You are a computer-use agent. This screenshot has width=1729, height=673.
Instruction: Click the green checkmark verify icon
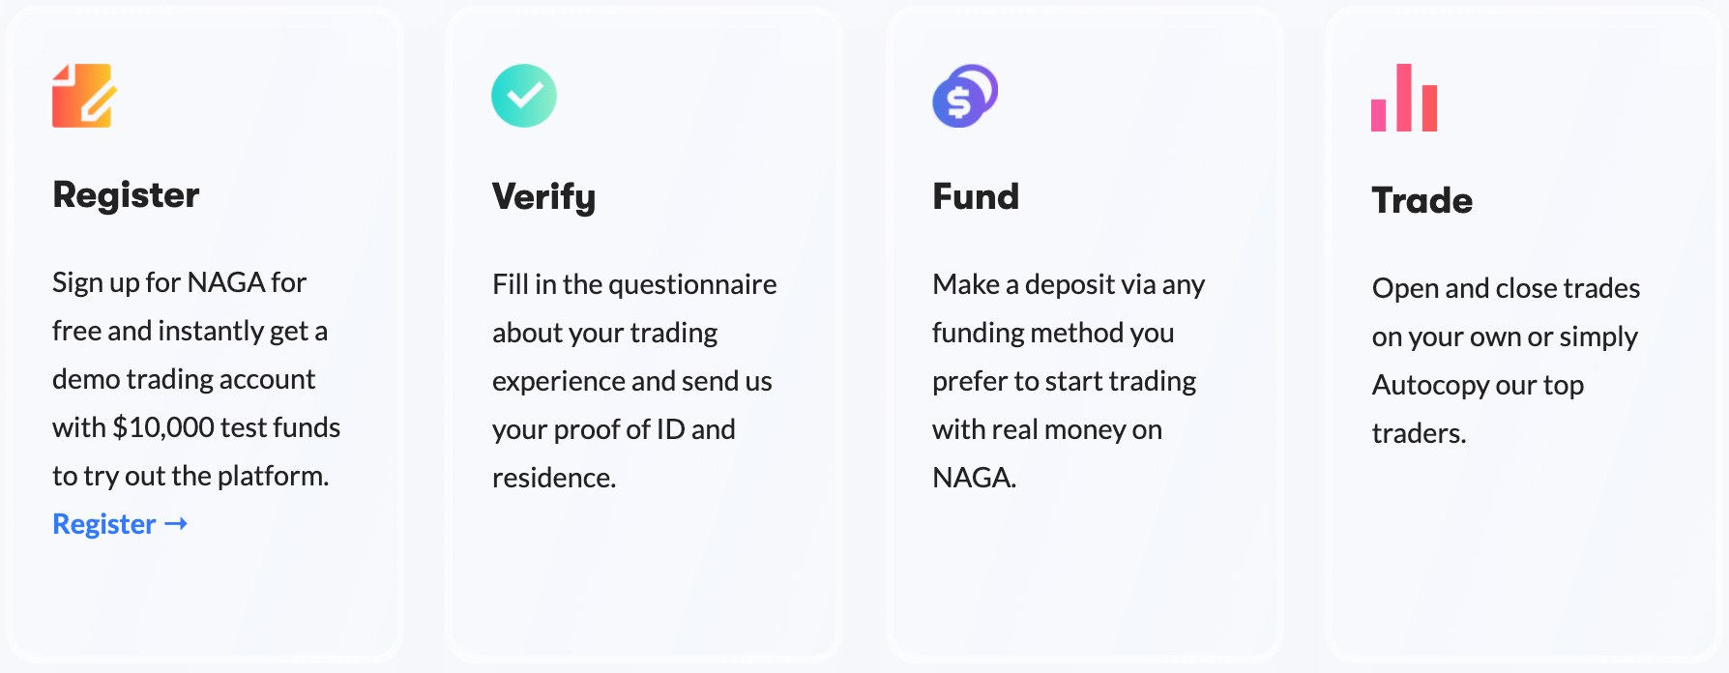click(524, 96)
